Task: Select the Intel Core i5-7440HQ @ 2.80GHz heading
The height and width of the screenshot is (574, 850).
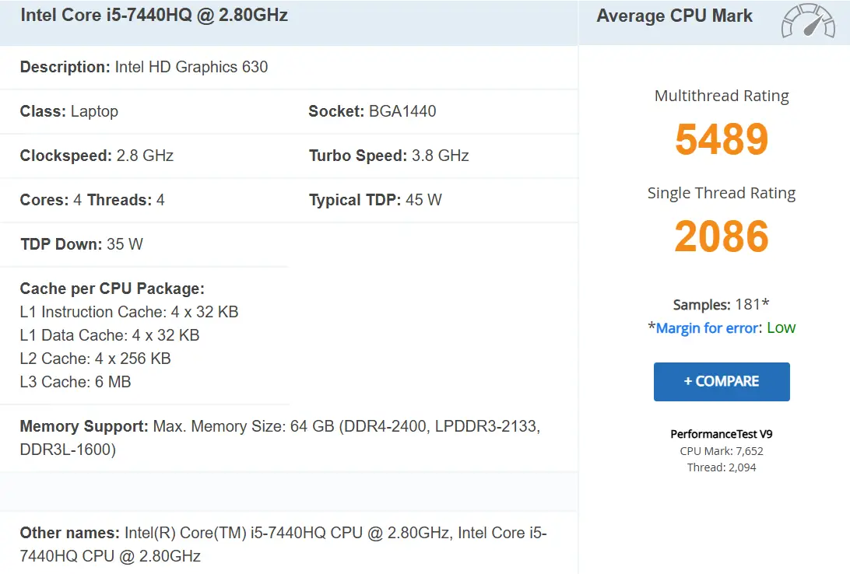Action: (x=154, y=15)
